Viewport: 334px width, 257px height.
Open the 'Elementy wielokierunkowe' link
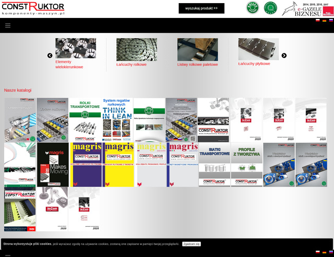pyautogui.click(x=69, y=64)
